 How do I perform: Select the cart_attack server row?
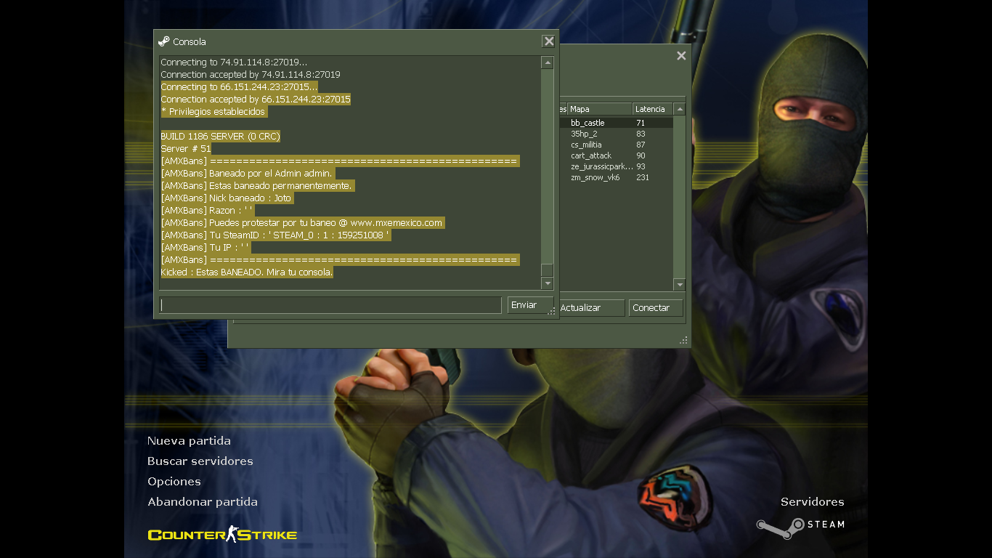tap(616, 155)
